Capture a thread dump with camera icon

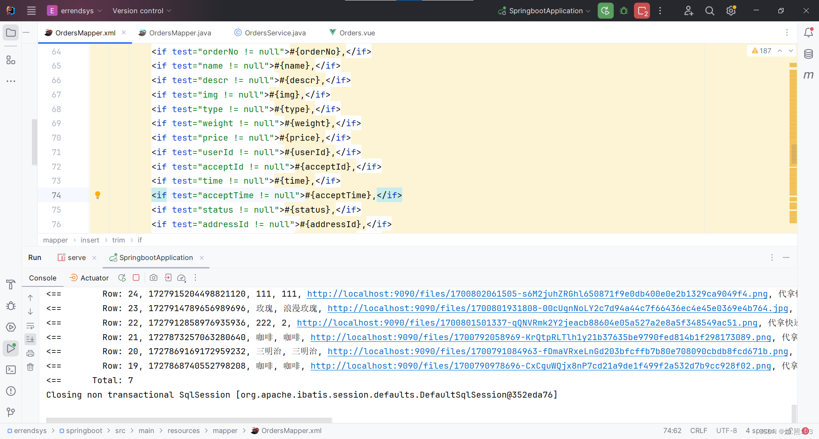[x=154, y=277]
